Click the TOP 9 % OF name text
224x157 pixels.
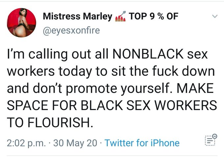coord(154,16)
